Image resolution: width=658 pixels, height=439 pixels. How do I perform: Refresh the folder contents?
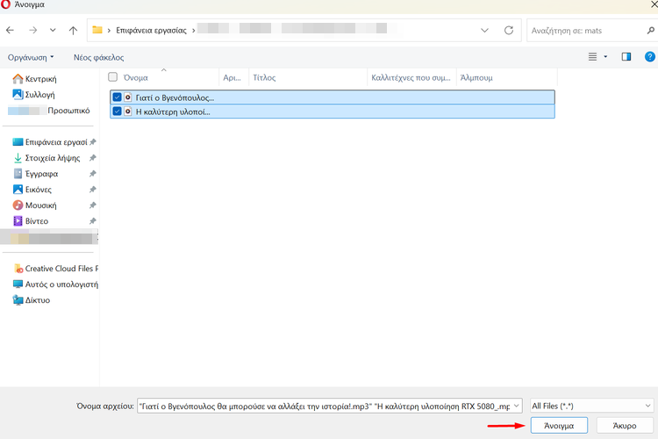[509, 30]
